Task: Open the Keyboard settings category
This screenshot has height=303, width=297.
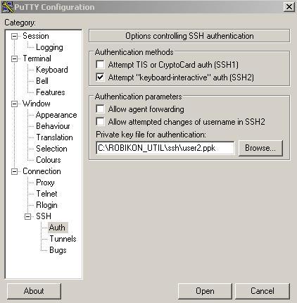Action: tap(52, 70)
